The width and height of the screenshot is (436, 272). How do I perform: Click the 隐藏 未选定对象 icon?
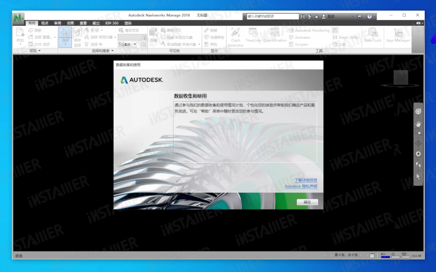pyautogui.click(x=163, y=37)
